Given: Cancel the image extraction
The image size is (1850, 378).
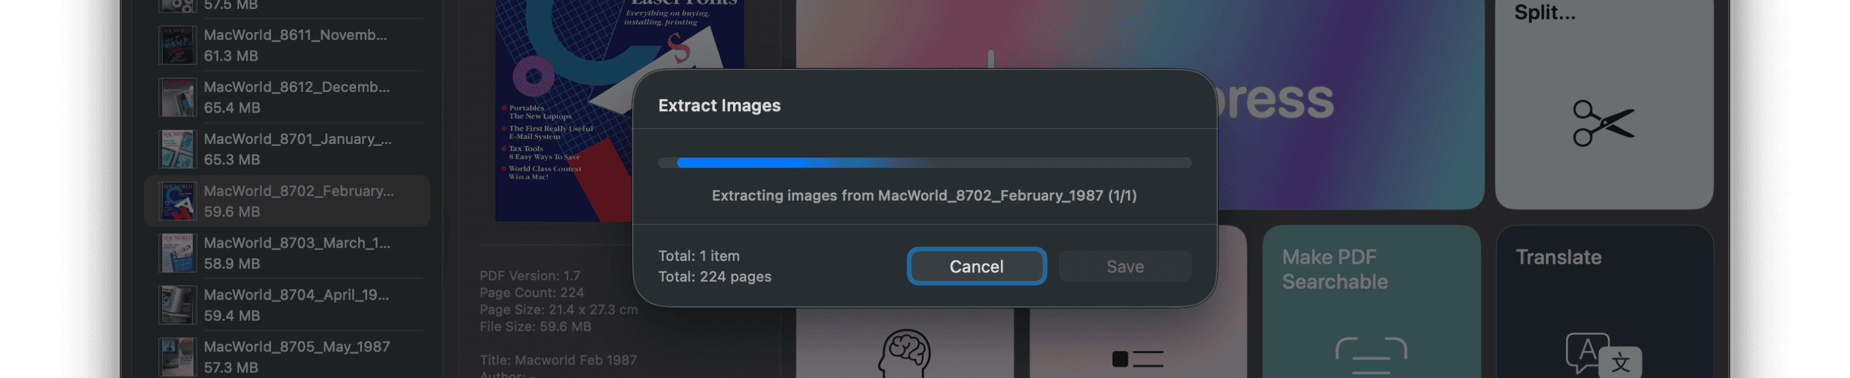Looking at the screenshot, I should (976, 266).
